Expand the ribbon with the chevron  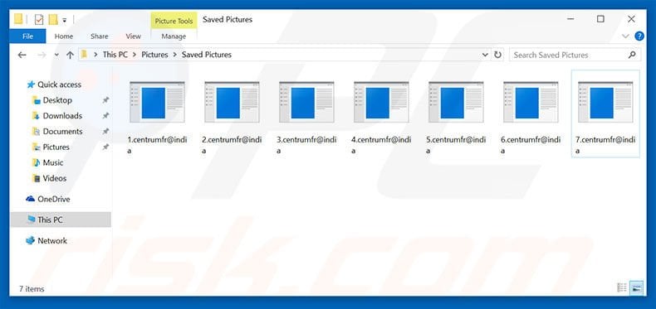pos(625,36)
